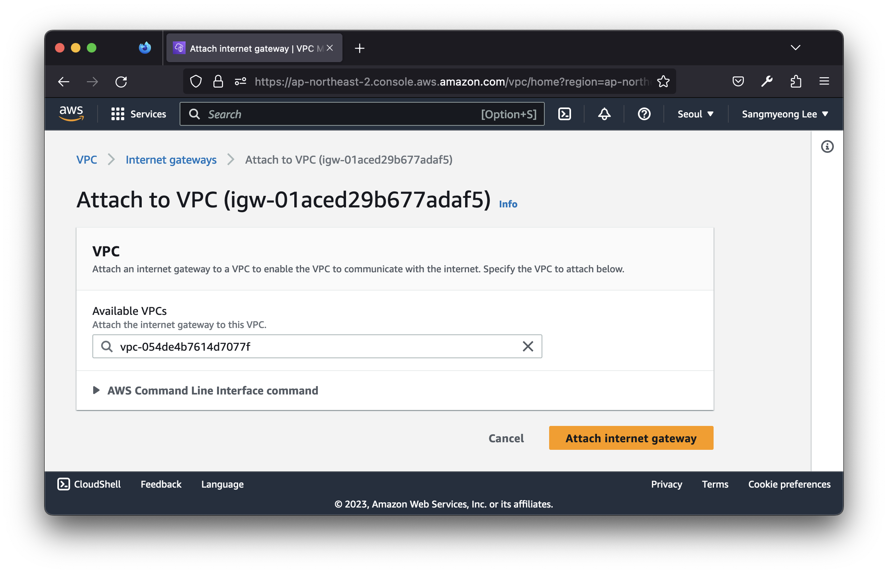Open the Terms link
This screenshot has width=888, height=574.
coord(715,484)
